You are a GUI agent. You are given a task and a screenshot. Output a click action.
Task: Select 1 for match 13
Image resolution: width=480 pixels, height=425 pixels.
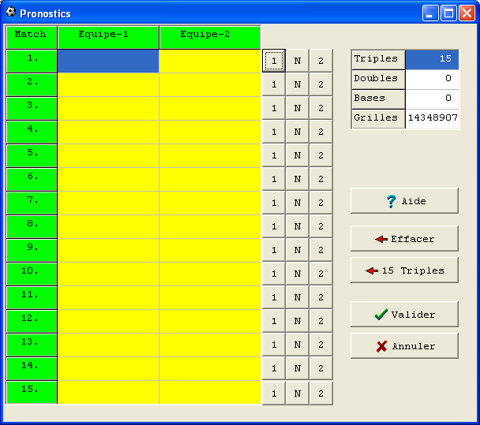[x=274, y=345]
